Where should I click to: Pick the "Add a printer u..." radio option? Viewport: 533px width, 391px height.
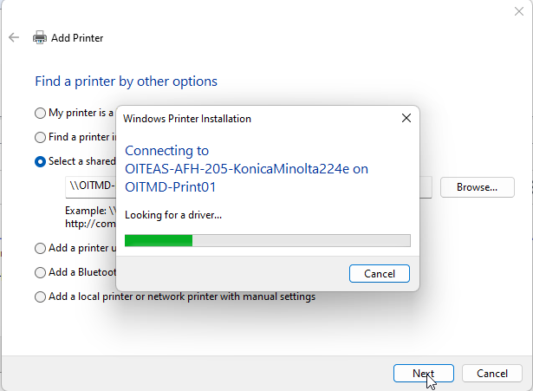(41, 248)
